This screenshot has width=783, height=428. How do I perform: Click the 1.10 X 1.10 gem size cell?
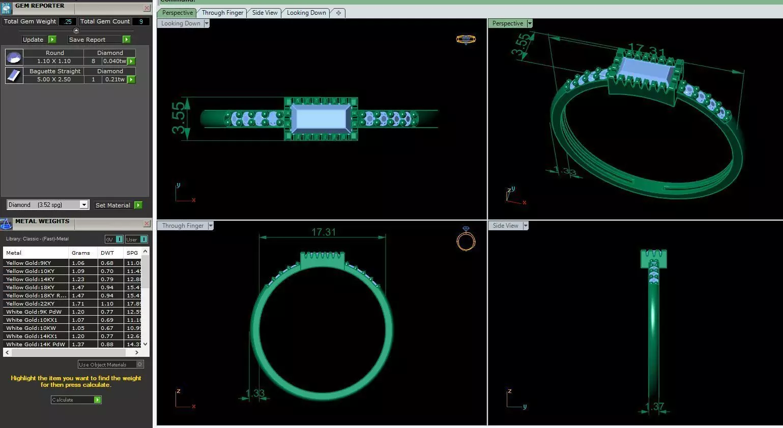pos(54,61)
